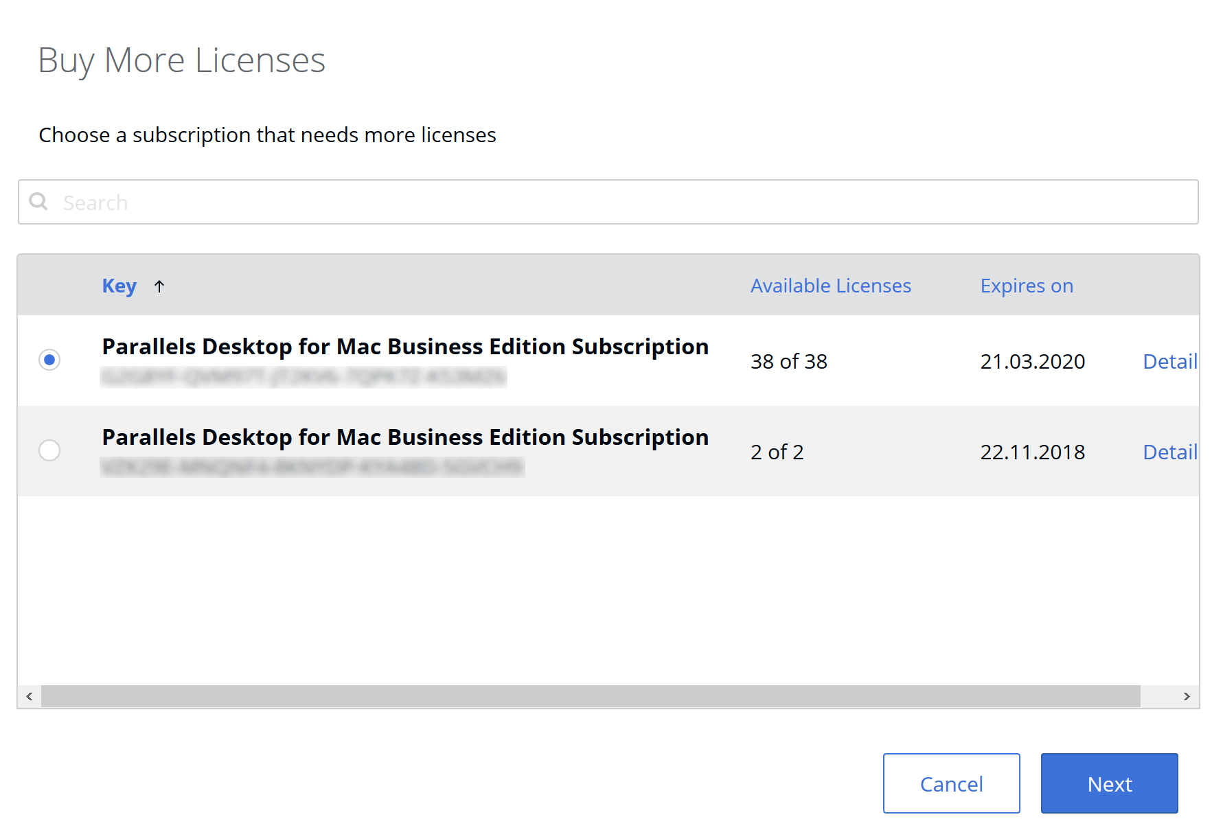The height and width of the screenshot is (830, 1212).
Task: Click the "2 of 2" available licenses cell
Action: 777,452
